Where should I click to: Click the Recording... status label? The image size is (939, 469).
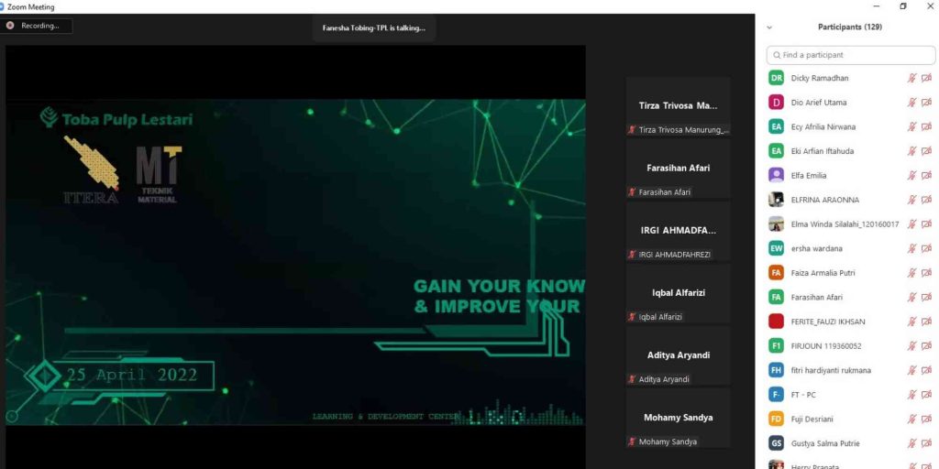tap(40, 26)
